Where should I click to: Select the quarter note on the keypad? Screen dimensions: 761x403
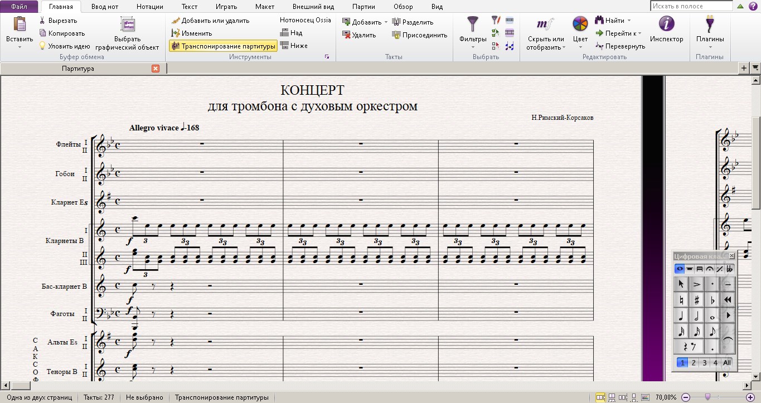coord(681,315)
